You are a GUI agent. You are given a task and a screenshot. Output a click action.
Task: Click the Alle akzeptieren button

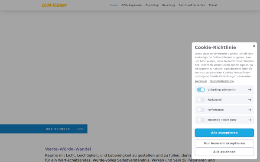[x=224, y=133]
